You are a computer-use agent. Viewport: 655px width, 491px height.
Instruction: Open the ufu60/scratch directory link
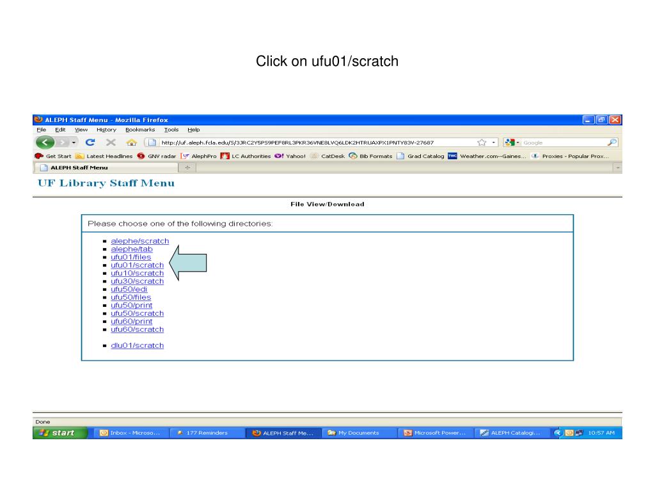tap(137, 329)
